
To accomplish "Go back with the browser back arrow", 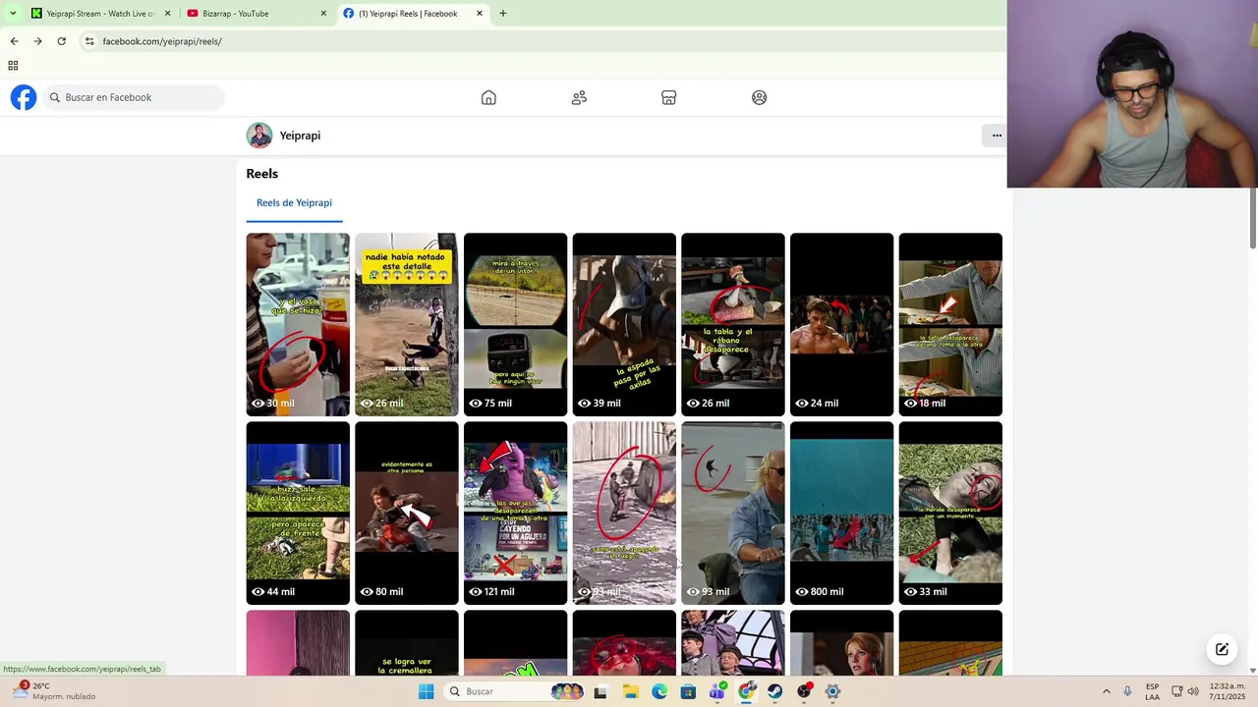I will 14,41.
